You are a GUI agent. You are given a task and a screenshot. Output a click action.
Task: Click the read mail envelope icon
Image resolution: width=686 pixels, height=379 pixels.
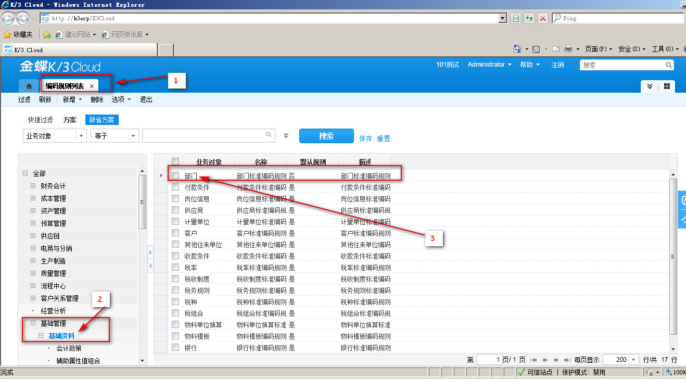click(556, 49)
